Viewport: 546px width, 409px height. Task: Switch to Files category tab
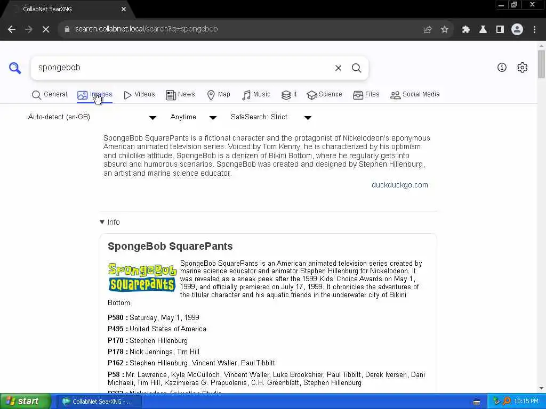[366, 95]
